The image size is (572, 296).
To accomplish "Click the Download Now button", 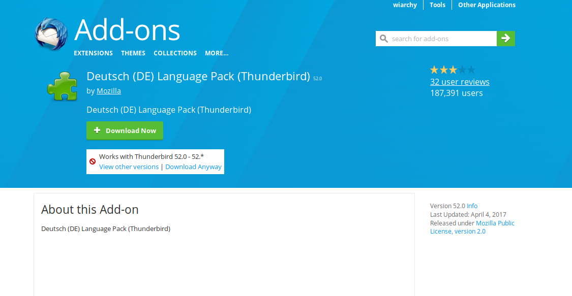I will coord(125,130).
